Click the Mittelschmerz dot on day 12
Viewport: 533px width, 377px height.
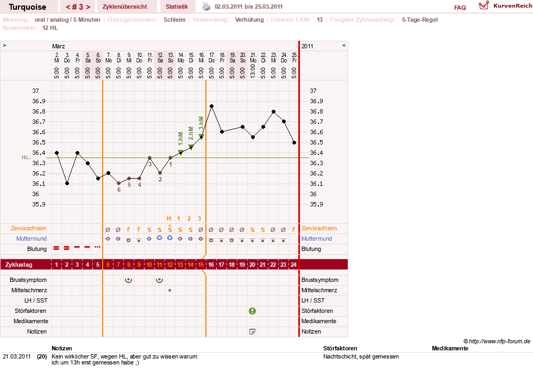(170, 290)
